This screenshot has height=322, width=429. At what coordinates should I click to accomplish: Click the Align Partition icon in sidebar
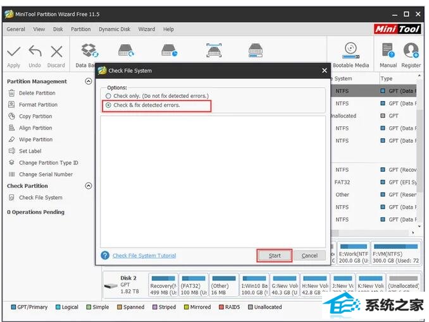point(11,128)
